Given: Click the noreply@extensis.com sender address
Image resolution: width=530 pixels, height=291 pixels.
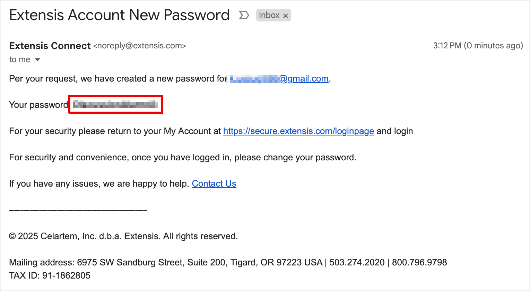Looking at the screenshot, I should (x=140, y=46).
